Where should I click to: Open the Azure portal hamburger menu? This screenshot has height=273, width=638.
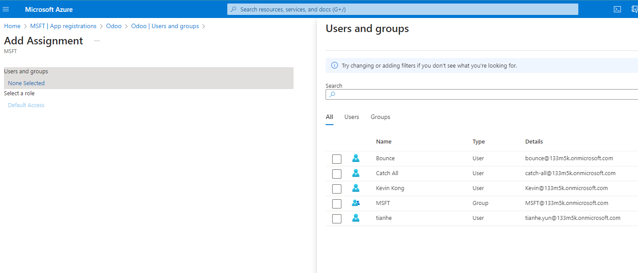[x=6, y=9]
